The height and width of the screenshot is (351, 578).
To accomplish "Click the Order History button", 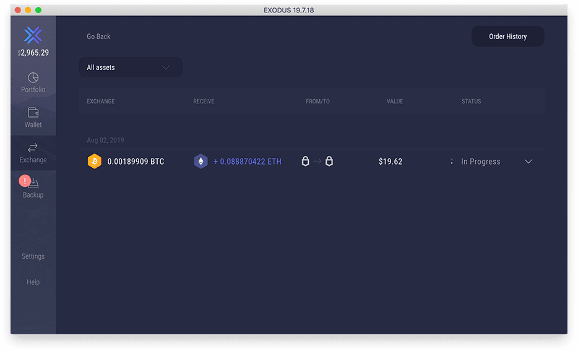I will (x=507, y=37).
